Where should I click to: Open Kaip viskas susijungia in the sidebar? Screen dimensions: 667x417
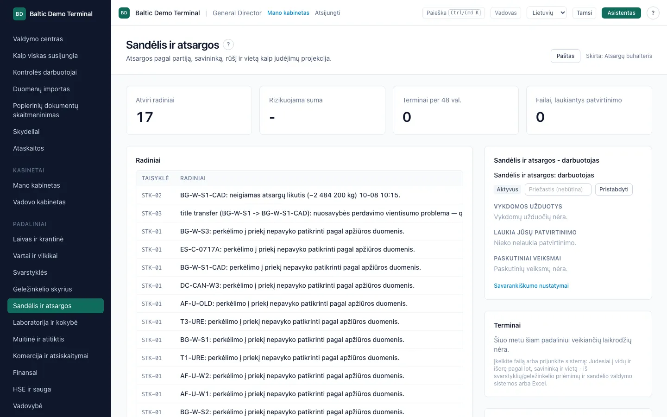coord(56,56)
